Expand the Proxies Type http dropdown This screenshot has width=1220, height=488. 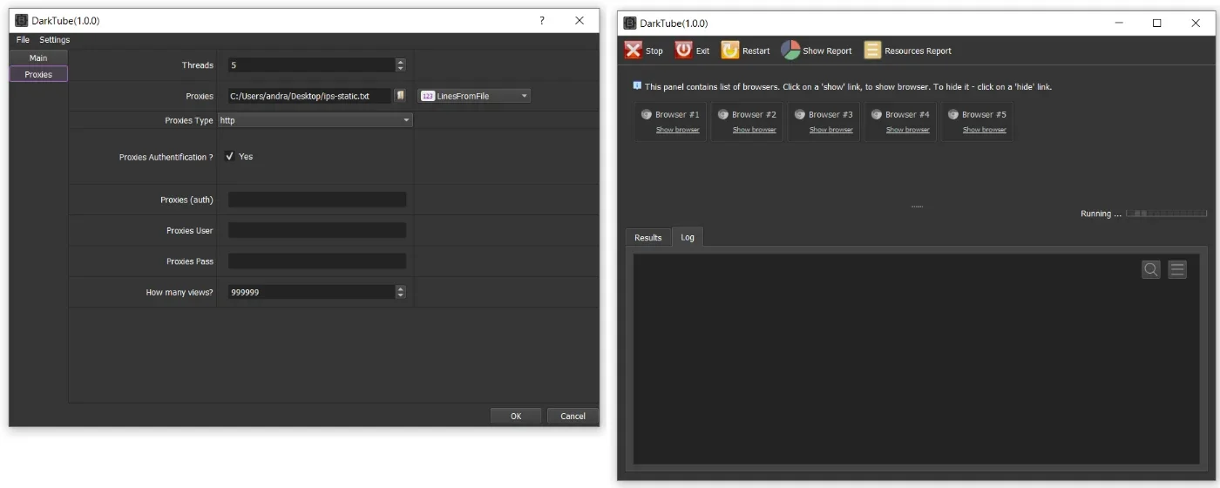(x=315, y=120)
